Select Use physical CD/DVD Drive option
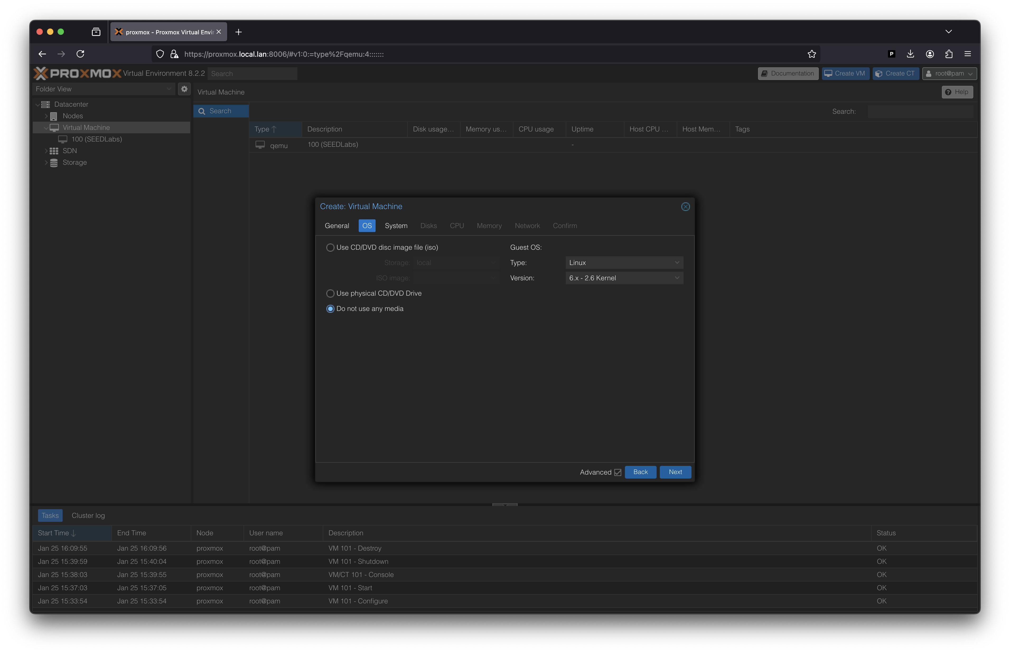 pyautogui.click(x=330, y=294)
